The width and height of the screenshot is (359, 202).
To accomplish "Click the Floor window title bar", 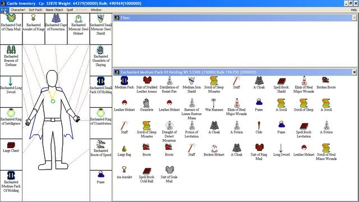I will (x=236, y=18).
